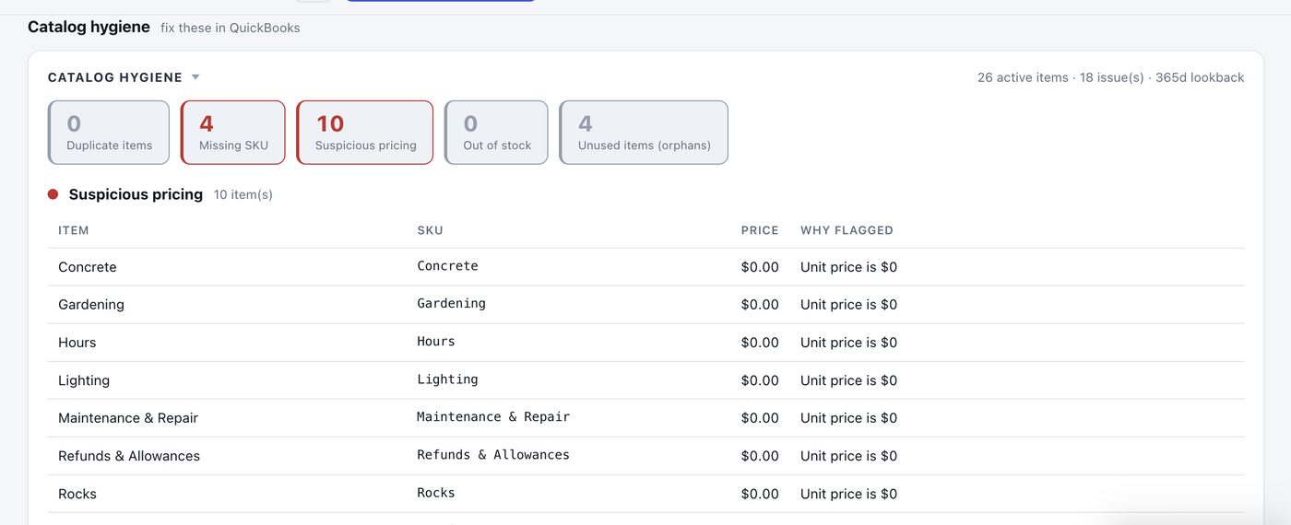Click the $0.00 price in Rocks row

point(760,494)
